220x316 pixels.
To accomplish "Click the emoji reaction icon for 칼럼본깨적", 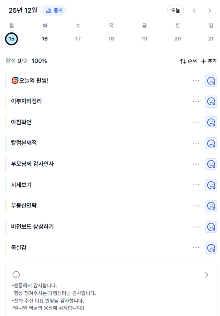I will 211,143.
